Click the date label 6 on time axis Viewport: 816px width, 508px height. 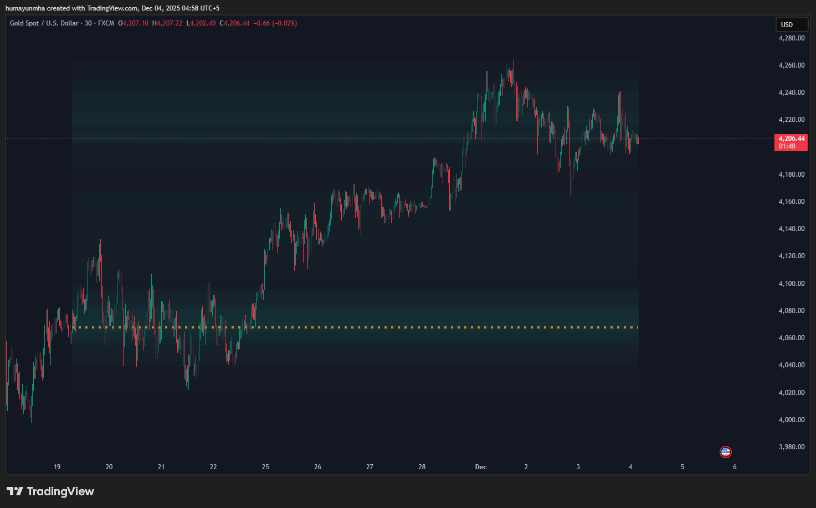[735, 467]
